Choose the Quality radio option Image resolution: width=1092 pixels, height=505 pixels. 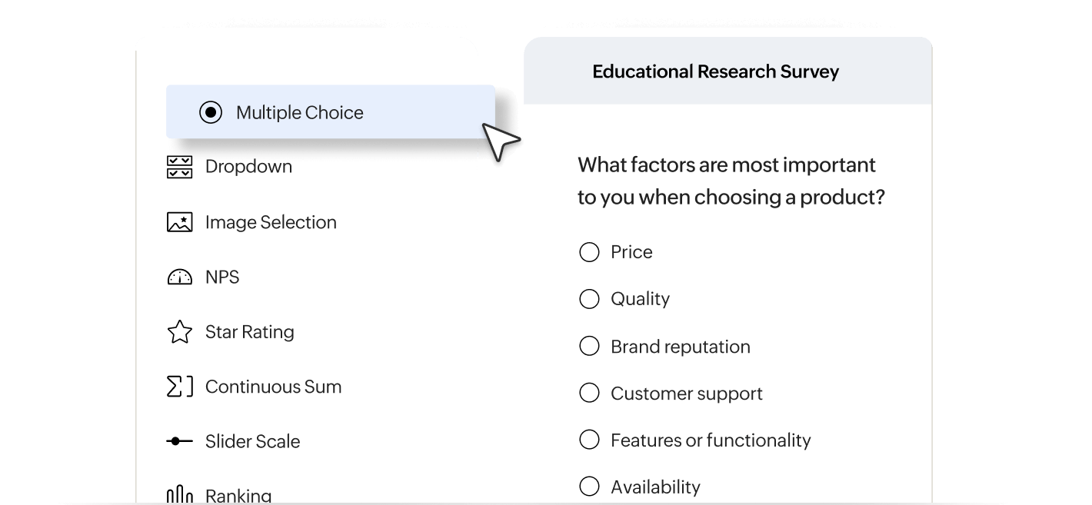tap(589, 299)
